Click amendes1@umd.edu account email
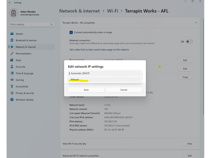211x158 pixels. pyautogui.click(x=30, y=15)
